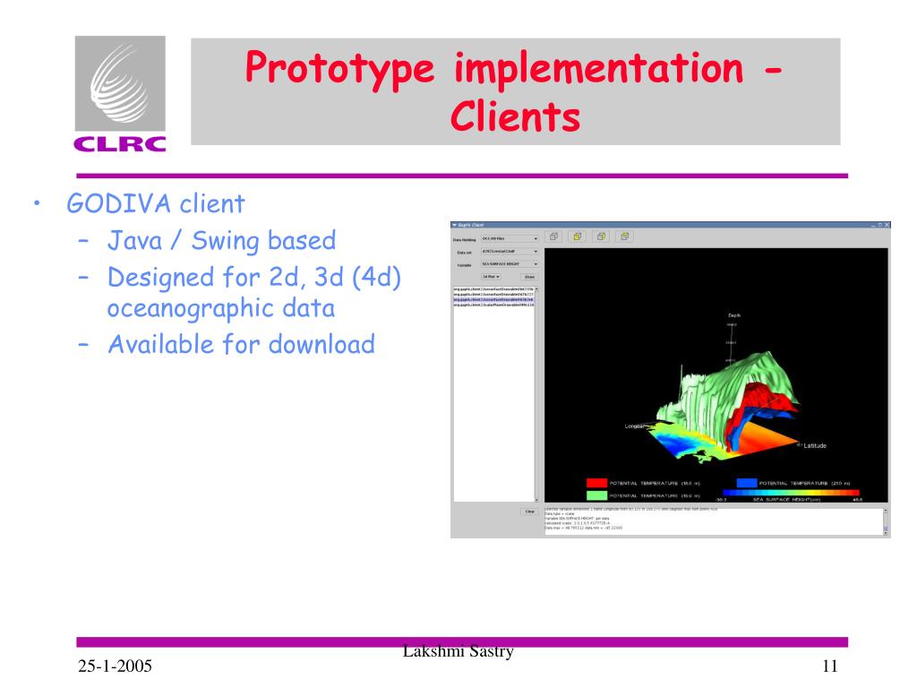Click the window menu arrow in title bar
The width and height of the screenshot is (917, 688).
coord(454,224)
